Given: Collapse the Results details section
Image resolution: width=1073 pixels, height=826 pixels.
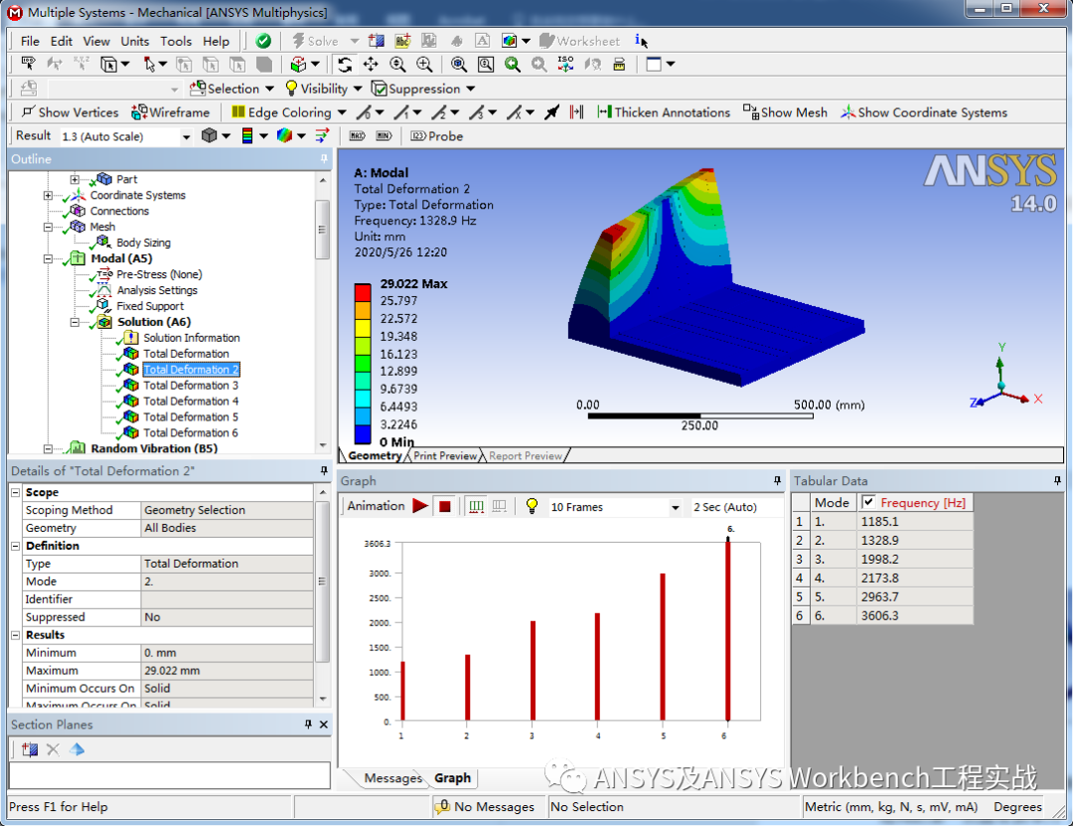Looking at the screenshot, I should click(15, 635).
